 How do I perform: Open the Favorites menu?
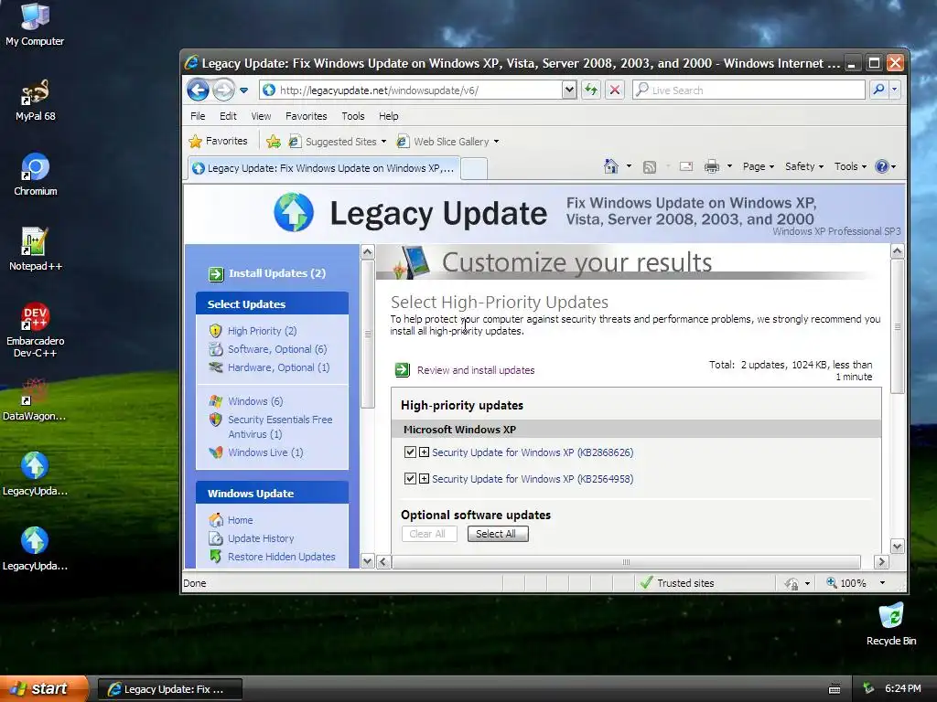coord(306,116)
